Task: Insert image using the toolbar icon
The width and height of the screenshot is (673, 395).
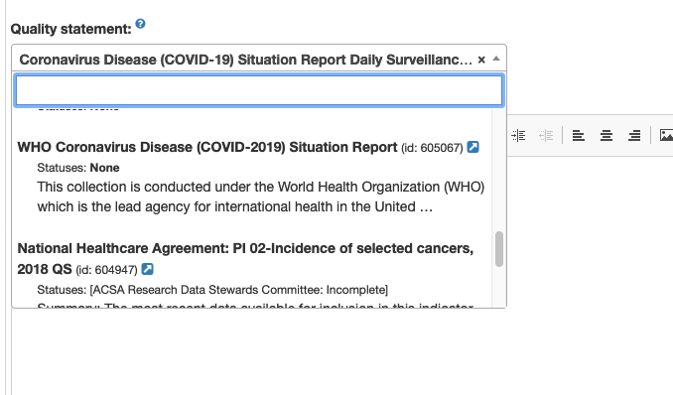Action: [x=666, y=136]
